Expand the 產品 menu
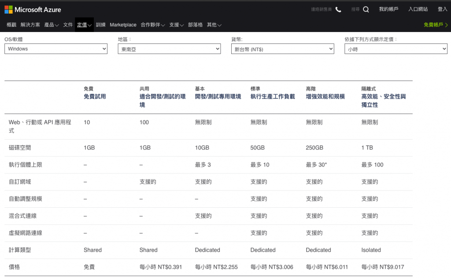 52,25
